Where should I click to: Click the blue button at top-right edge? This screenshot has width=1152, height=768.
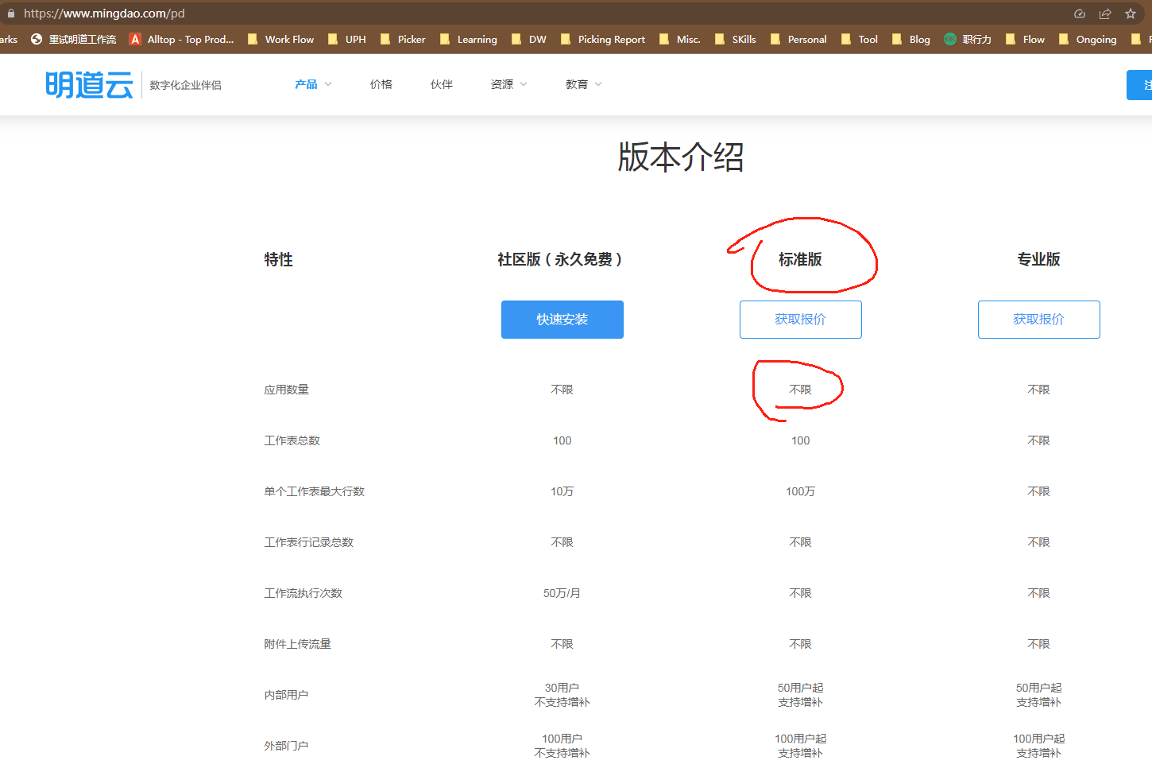click(1141, 85)
